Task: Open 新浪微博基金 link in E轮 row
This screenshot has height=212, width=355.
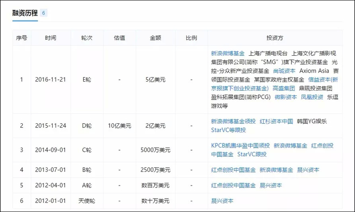Action: pos(228,53)
